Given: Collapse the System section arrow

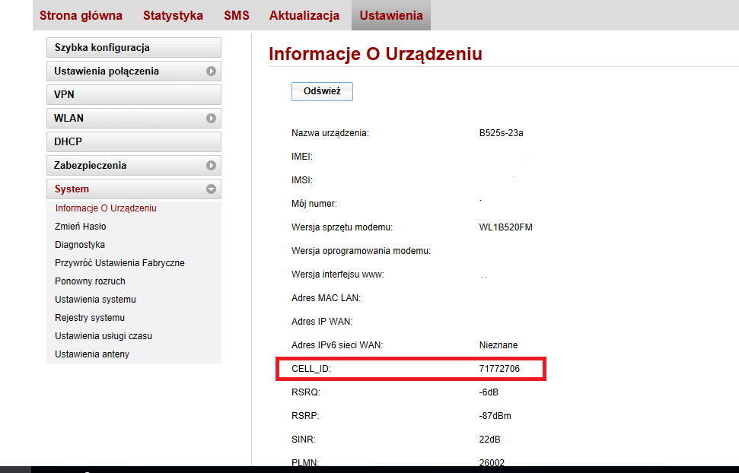Looking at the screenshot, I should point(212,189).
